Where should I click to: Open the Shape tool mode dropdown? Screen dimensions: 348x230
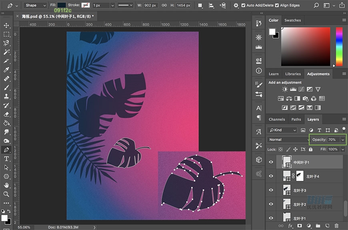(x=35, y=5)
